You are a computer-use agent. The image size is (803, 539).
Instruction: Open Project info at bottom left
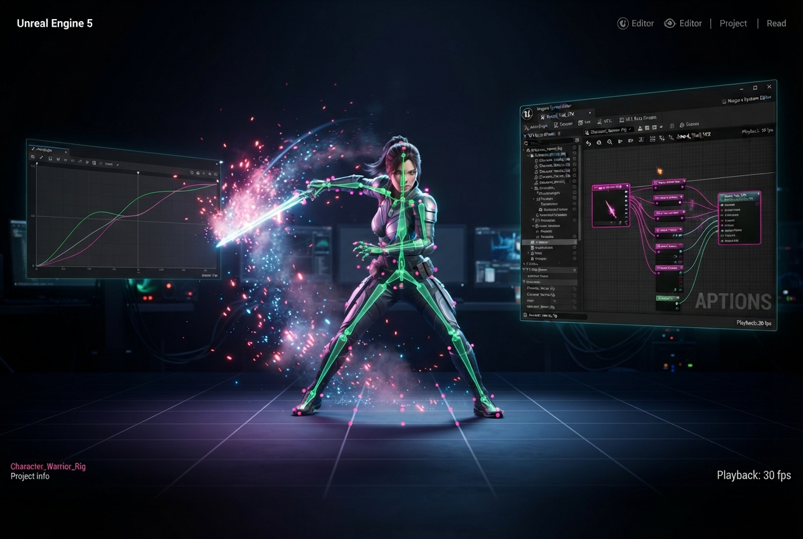point(30,477)
